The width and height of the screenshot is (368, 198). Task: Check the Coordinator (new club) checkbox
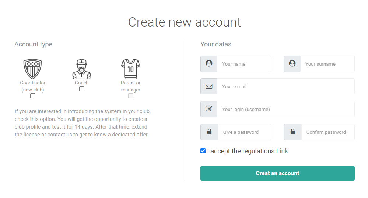(33, 96)
